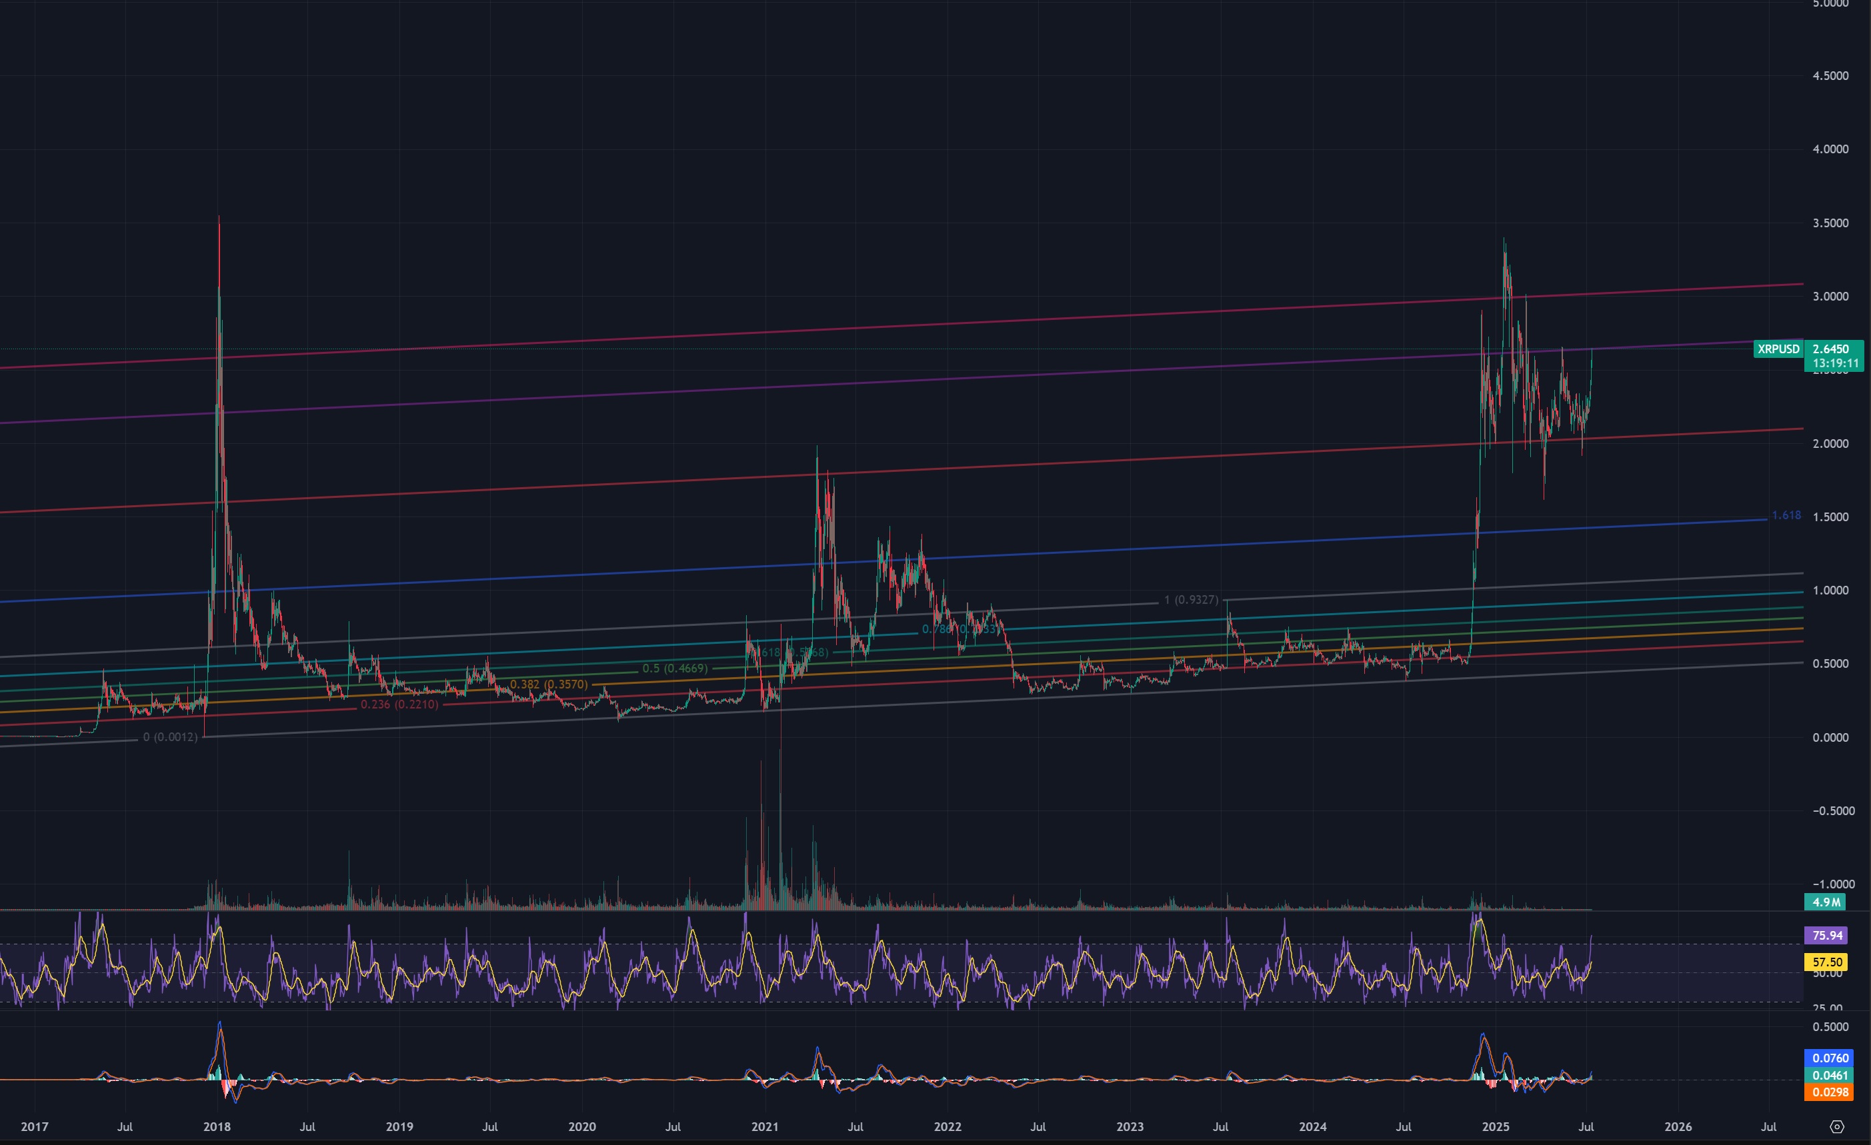Click 0.0000 on the price axis
Screen dimensions: 1871x1145
(1830, 738)
